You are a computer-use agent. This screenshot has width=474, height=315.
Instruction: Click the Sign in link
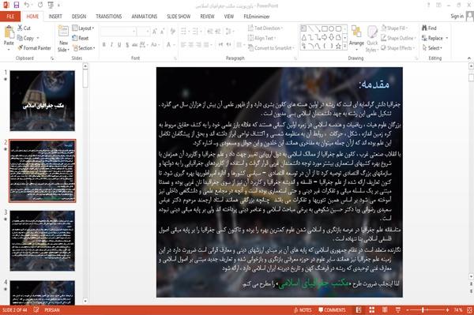[x=457, y=17]
